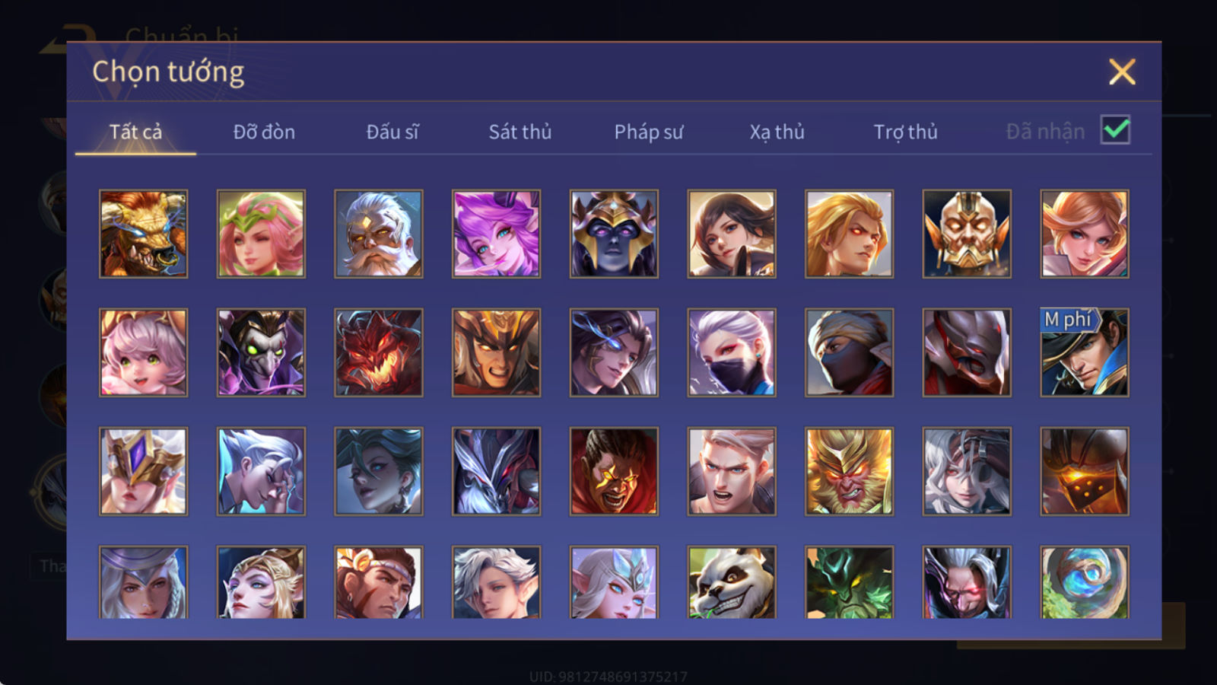Pick the white-bearded old man hero

[x=379, y=234]
